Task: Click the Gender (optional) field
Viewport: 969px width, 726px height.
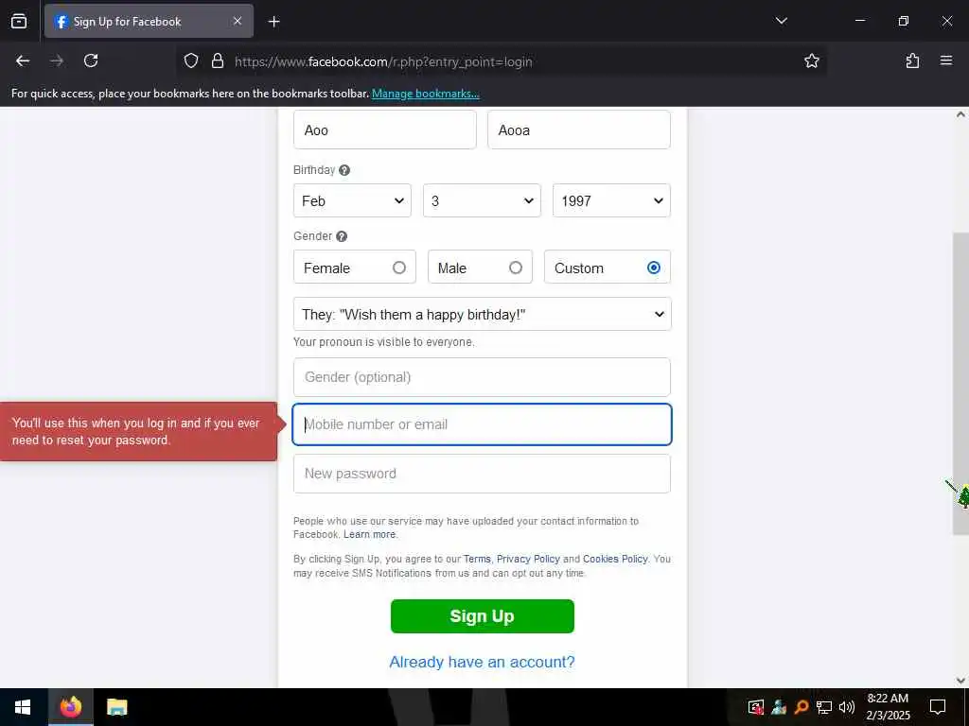Action: [x=482, y=377]
